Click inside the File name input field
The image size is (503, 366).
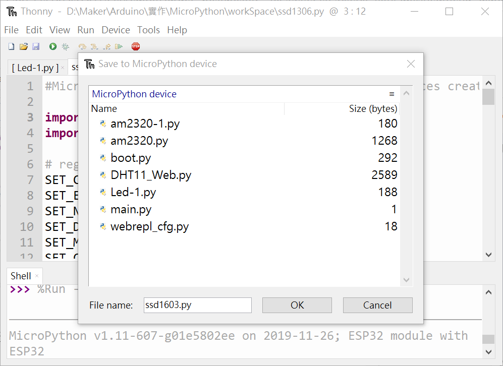(197, 305)
